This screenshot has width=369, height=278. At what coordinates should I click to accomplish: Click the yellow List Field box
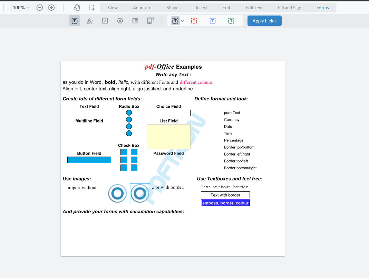(168, 136)
